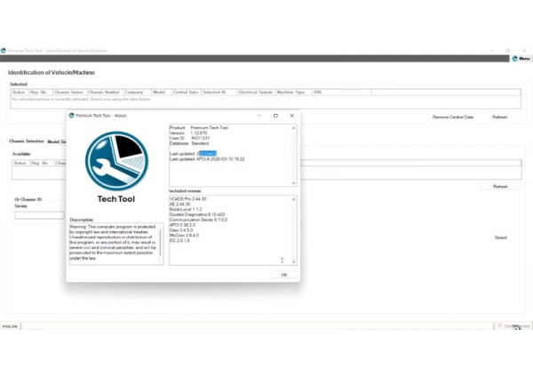Image resolution: width=533 pixels, height=377 pixels.
Task: Click the Premium Tech Tool main window icon
Action: pyautogui.click(x=4, y=51)
